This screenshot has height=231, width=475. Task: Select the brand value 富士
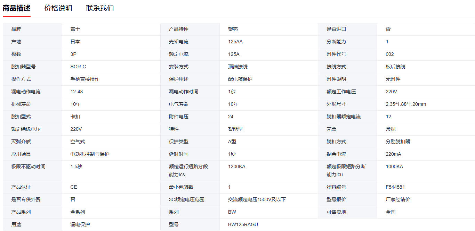(75, 29)
